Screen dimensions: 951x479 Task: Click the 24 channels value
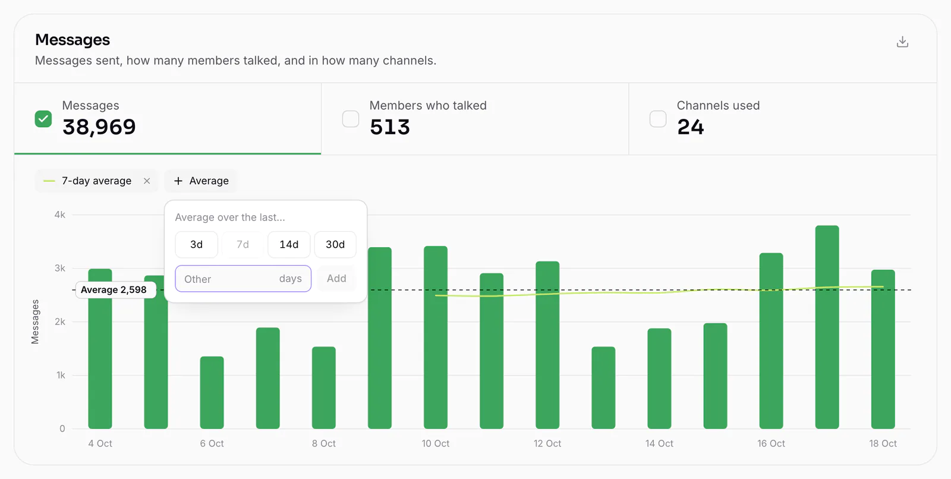[x=691, y=127]
